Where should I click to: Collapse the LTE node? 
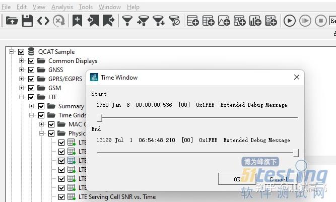(21, 97)
